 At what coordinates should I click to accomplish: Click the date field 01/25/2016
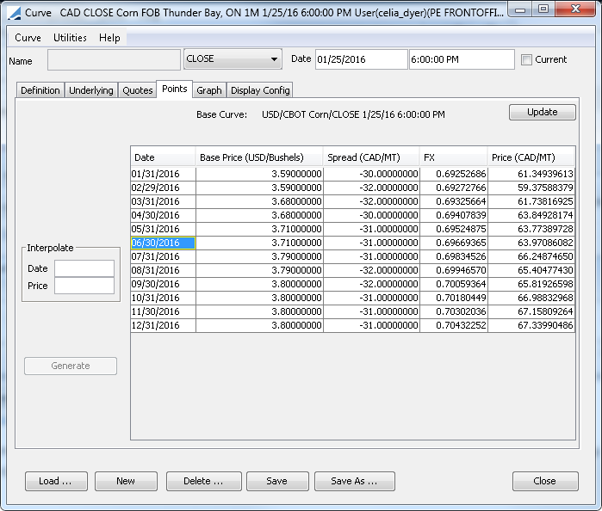pos(361,59)
